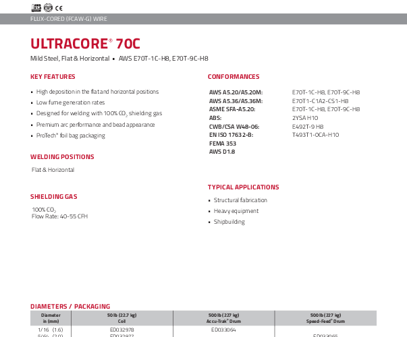Image resolution: width=407 pixels, height=337 pixels.
Task: Click the '2YSA H10' ABS value
Action: point(305,118)
